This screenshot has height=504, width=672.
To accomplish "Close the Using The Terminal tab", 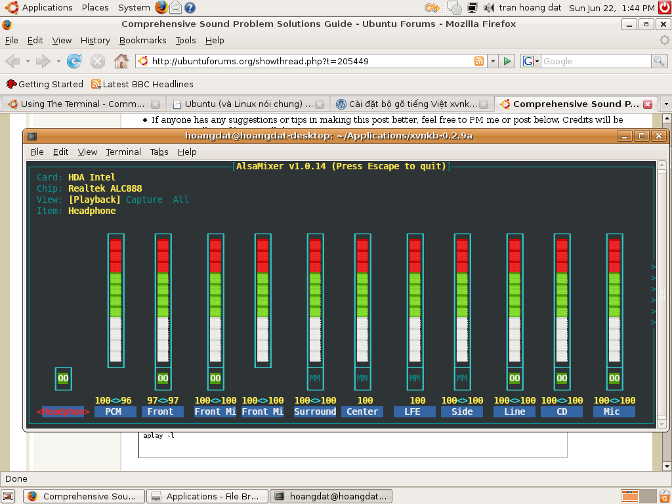I will point(156,104).
